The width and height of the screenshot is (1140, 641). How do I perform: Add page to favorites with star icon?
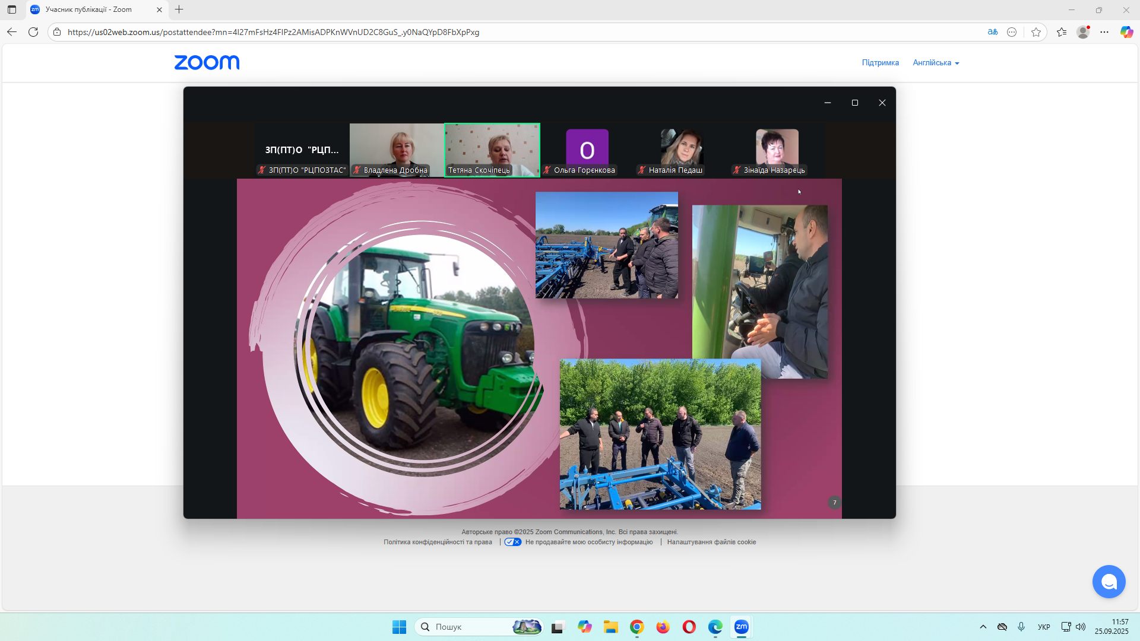(1036, 32)
